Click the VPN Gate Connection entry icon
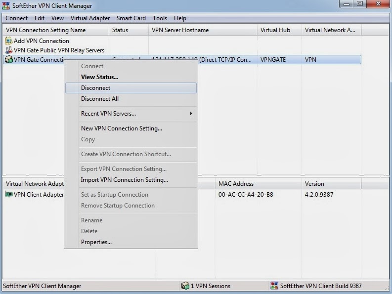 (9, 59)
